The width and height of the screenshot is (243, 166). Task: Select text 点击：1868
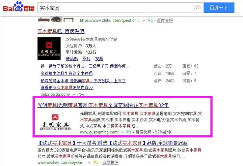[x=164, y=73]
